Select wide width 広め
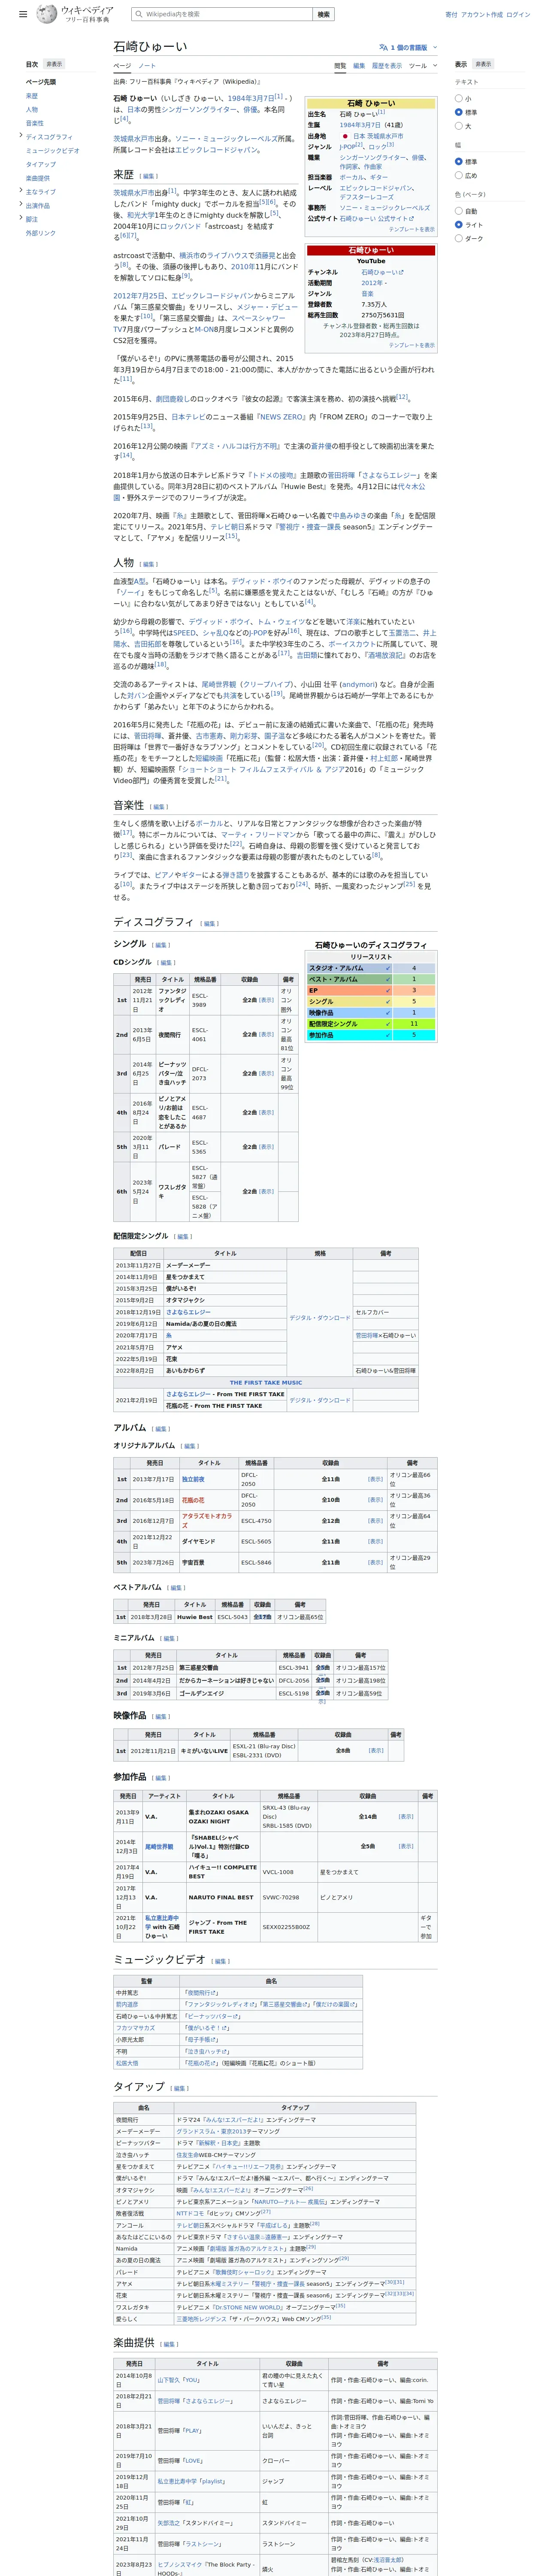 tap(459, 175)
